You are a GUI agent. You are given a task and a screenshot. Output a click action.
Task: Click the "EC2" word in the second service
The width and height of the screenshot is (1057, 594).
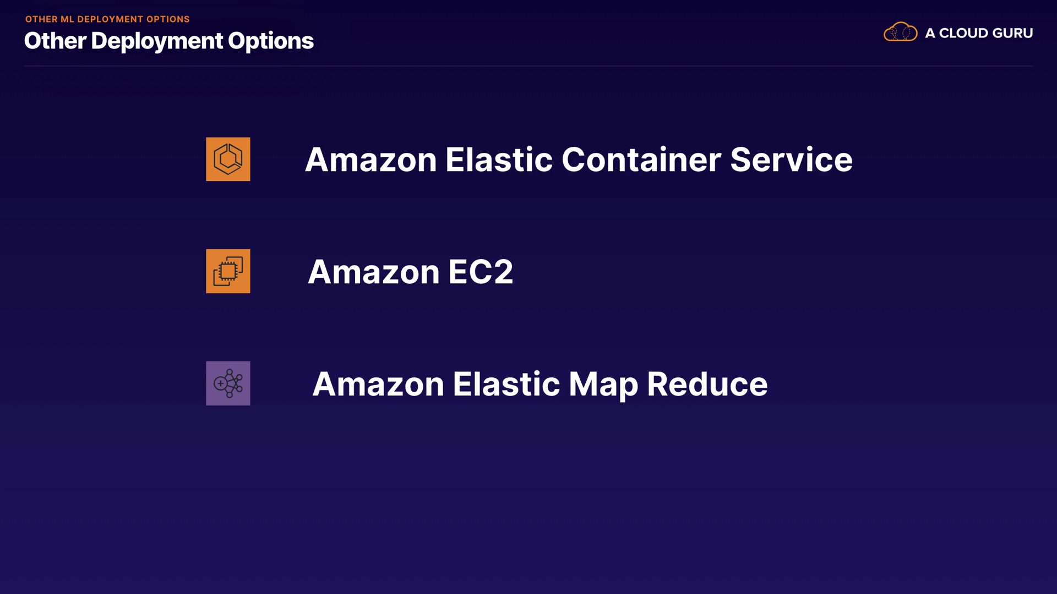click(480, 272)
